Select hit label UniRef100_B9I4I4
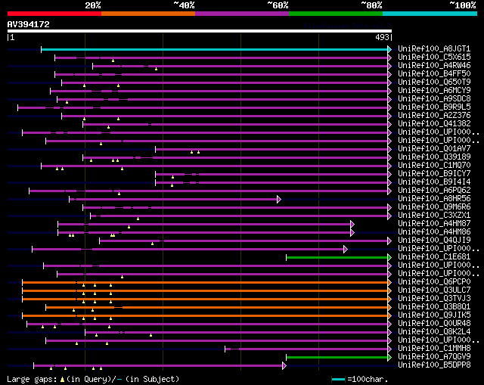 point(434,182)
